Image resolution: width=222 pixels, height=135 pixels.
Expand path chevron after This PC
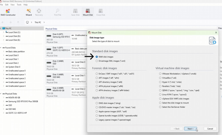pyautogui.click(x=44, y=22)
